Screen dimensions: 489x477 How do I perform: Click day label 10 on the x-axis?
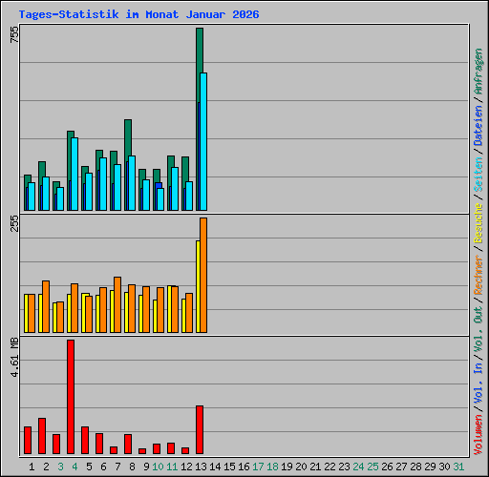click(x=158, y=467)
